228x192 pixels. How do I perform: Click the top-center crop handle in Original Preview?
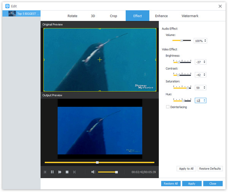pyautogui.click(x=100, y=28)
